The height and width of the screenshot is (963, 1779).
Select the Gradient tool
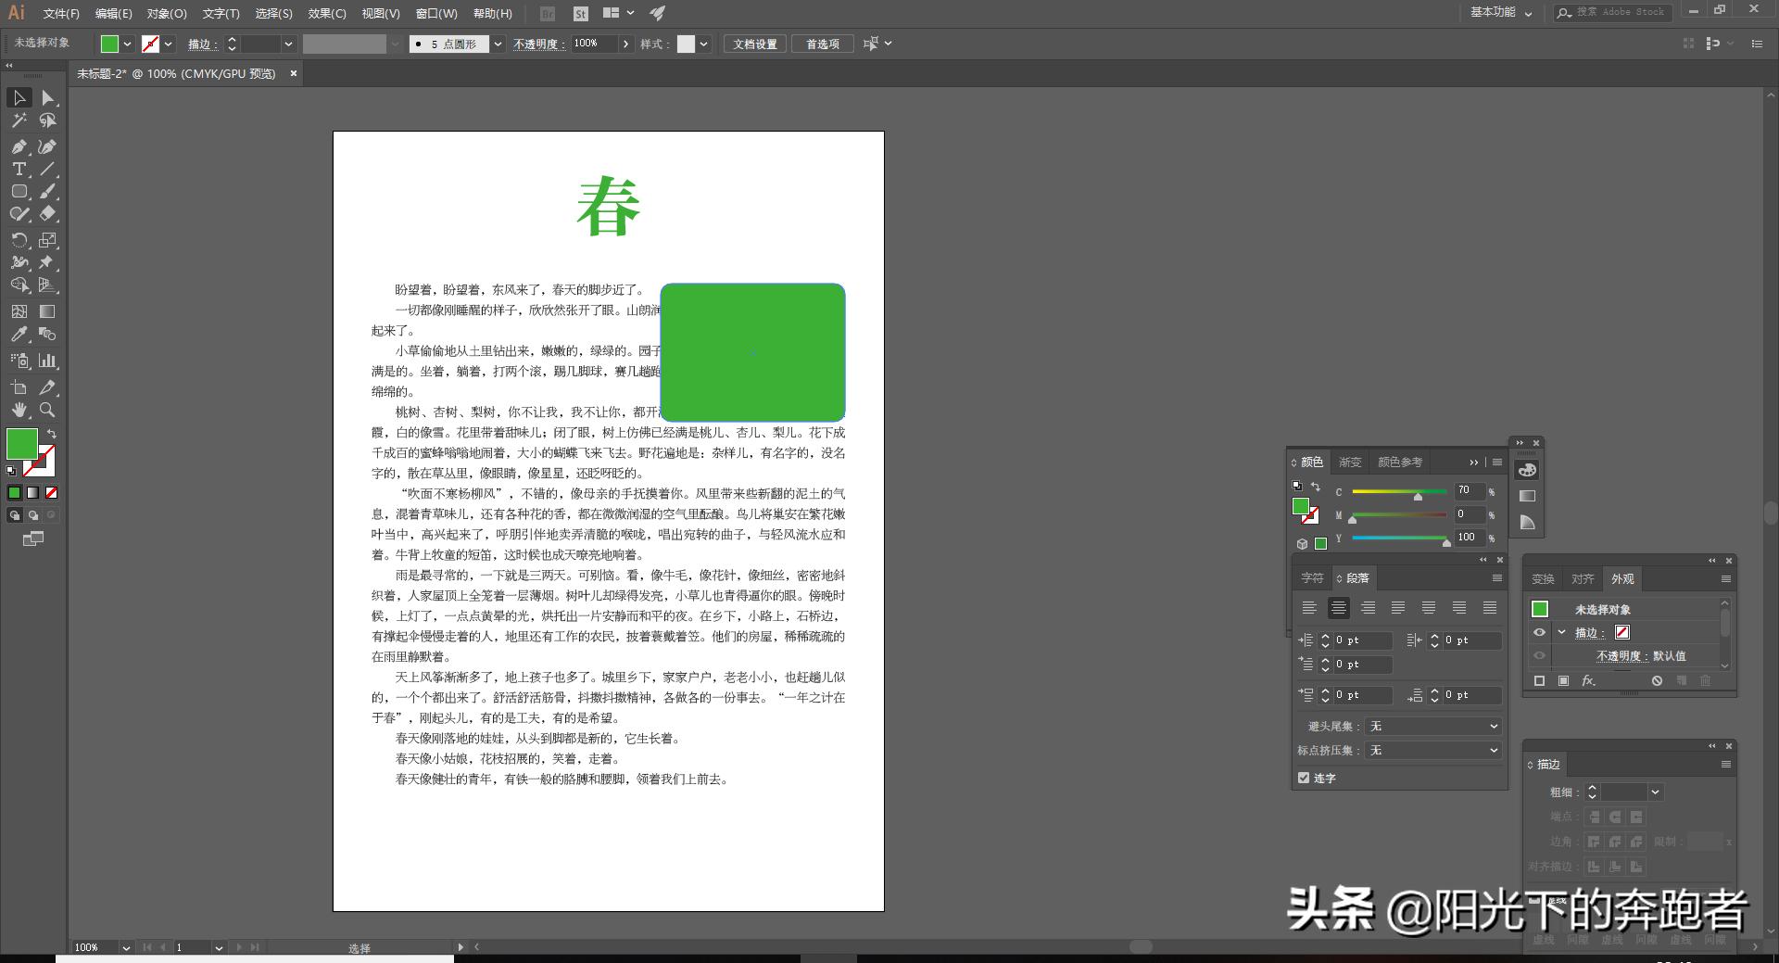coord(48,311)
